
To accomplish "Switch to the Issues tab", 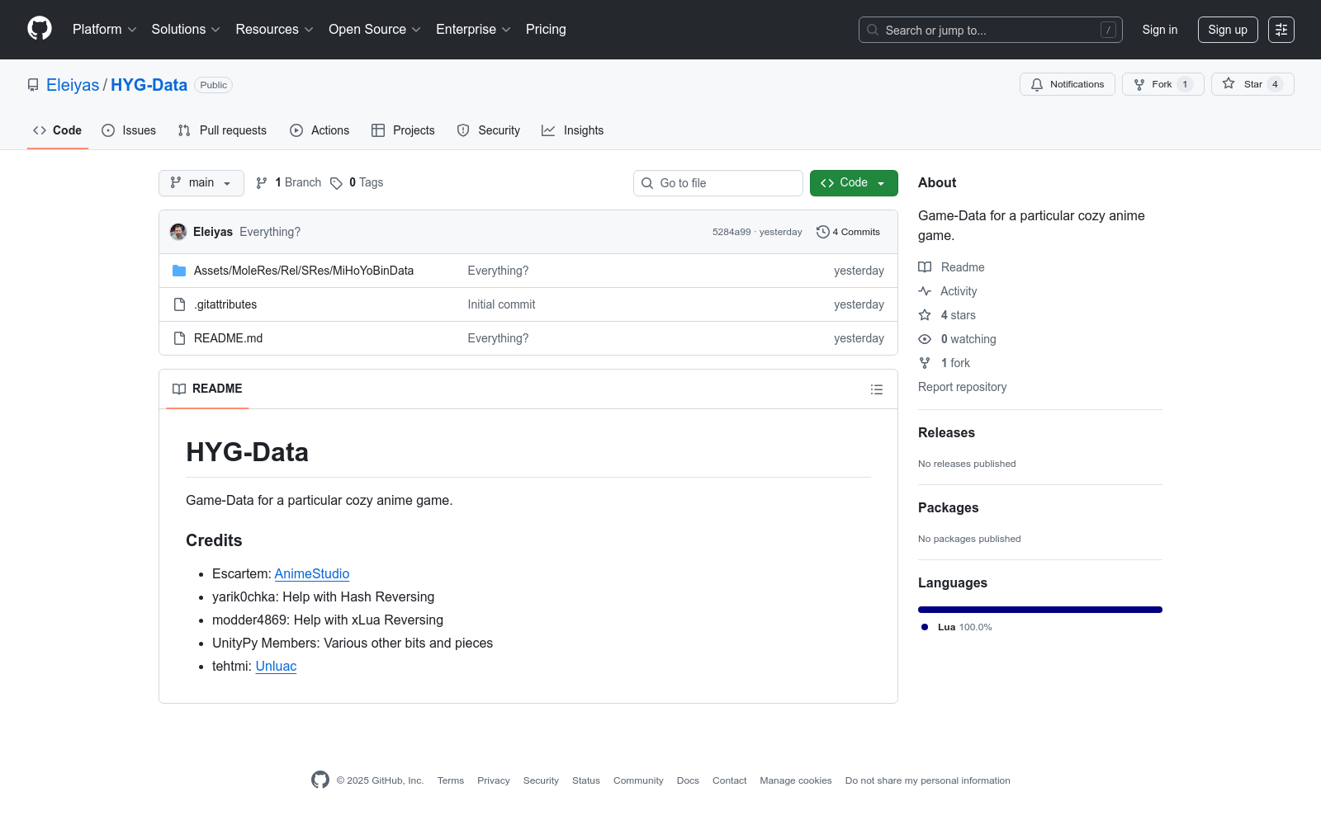I will tap(129, 130).
